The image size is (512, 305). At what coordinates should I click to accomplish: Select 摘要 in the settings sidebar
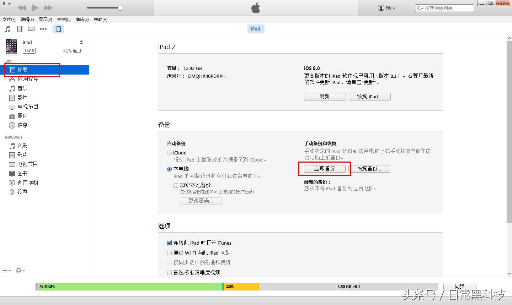44,70
